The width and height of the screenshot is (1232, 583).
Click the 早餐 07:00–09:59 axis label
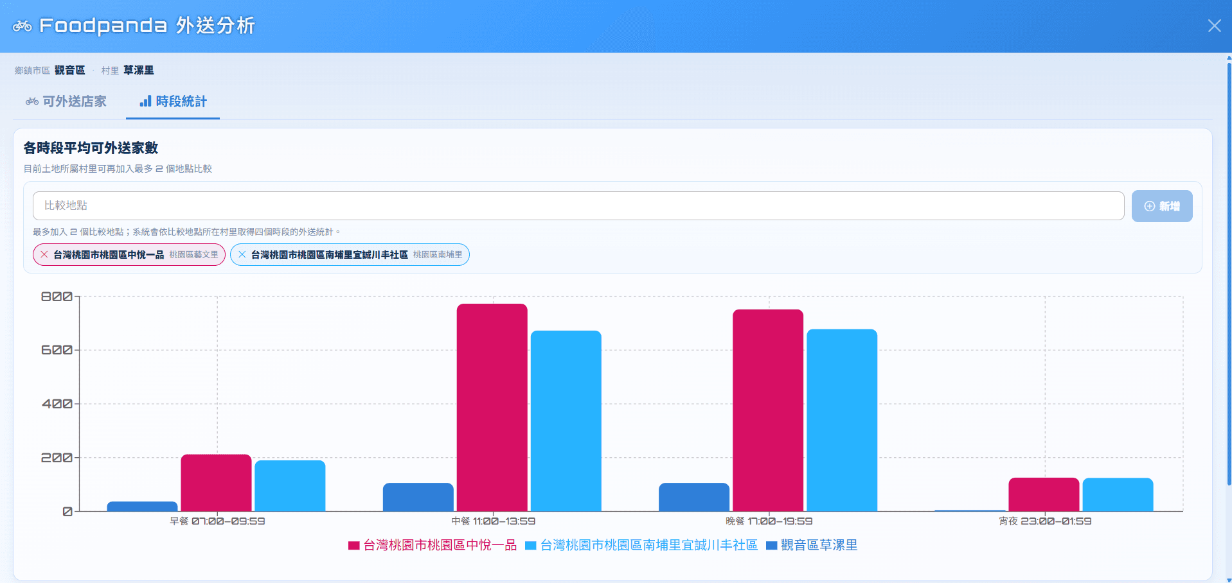click(217, 521)
